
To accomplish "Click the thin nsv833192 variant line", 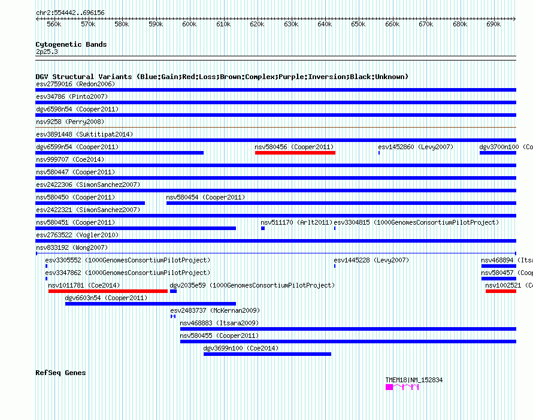I will pos(276,253).
